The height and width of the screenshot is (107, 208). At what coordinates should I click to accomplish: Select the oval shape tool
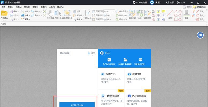click(x=176, y=16)
